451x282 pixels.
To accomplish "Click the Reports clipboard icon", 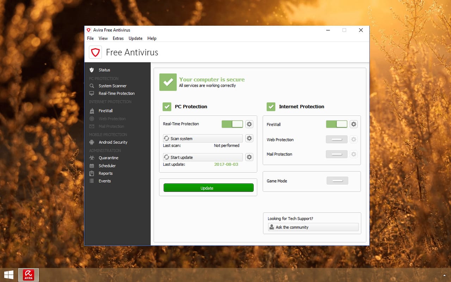I will (x=92, y=173).
